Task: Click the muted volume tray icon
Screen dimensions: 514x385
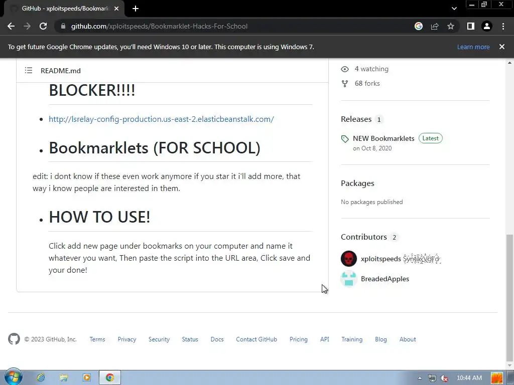Action: (x=444, y=378)
